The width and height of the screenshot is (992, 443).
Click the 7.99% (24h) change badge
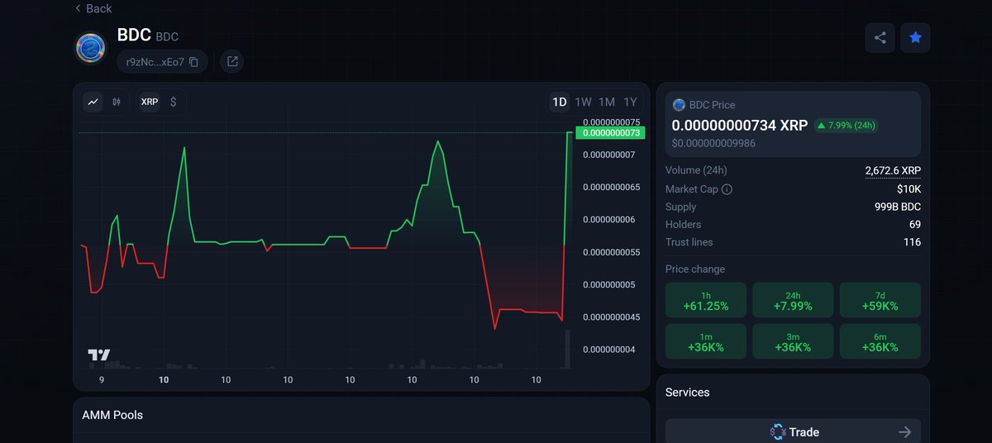pos(846,126)
